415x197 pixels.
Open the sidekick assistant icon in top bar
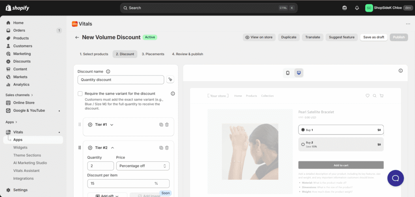point(344,8)
